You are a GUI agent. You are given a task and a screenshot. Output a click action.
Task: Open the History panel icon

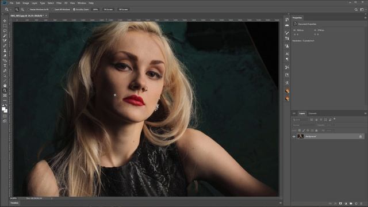point(287,20)
